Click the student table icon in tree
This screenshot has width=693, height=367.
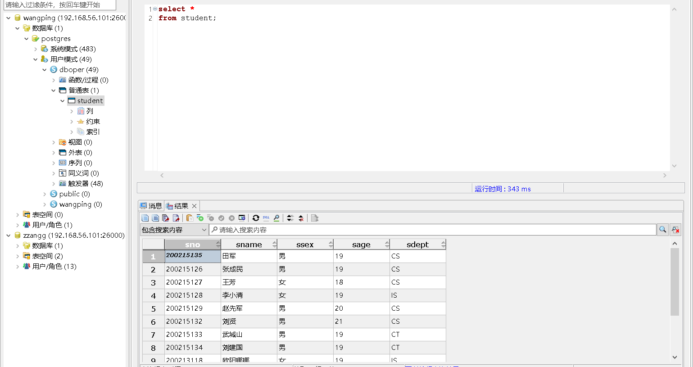pos(72,101)
